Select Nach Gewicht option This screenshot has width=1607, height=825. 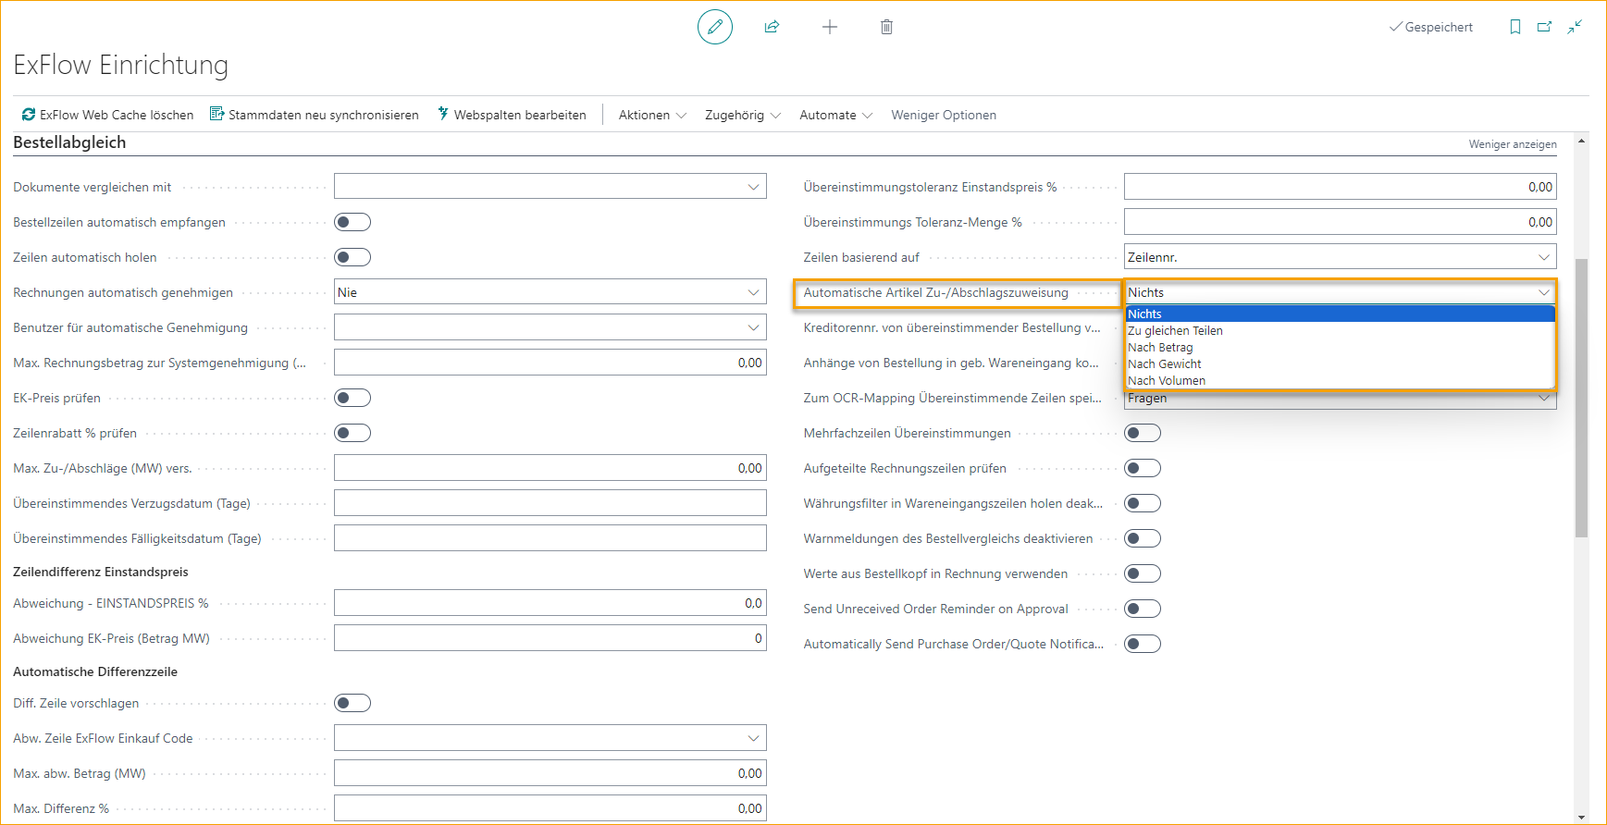(x=1340, y=364)
